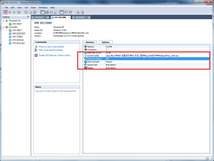Open the Help menu
Image resolution: width=214 pixels, height=161 pixels.
click(52, 8)
